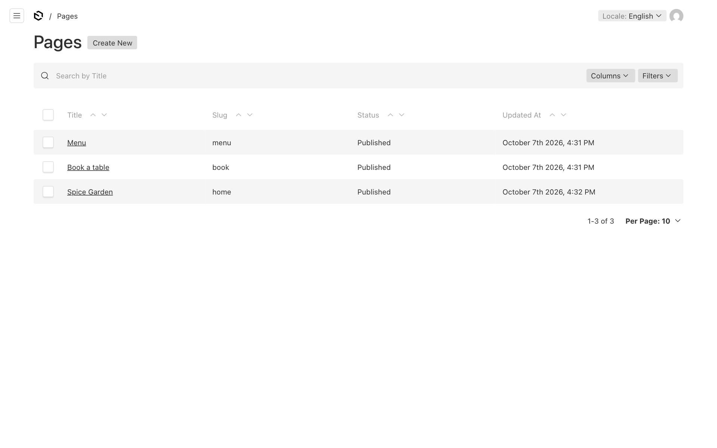Click Published status in Book a table row
Viewport: 717px width, 448px height.
click(x=374, y=167)
